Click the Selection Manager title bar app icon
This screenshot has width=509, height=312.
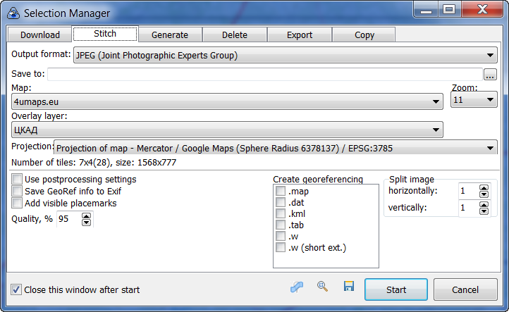point(13,12)
